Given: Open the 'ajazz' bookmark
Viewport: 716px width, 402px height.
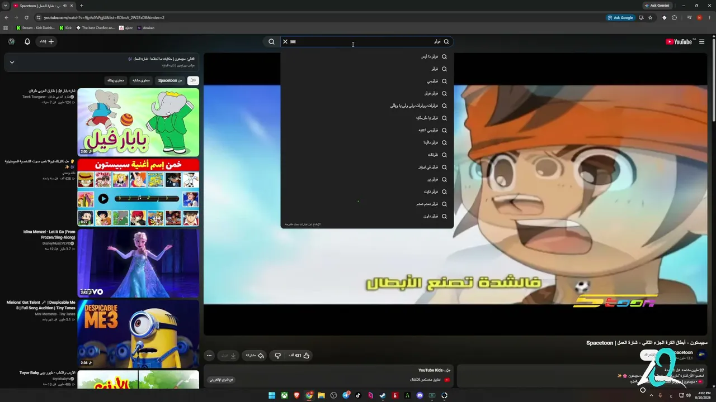Looking at the screenshot, I should point(126,27).
